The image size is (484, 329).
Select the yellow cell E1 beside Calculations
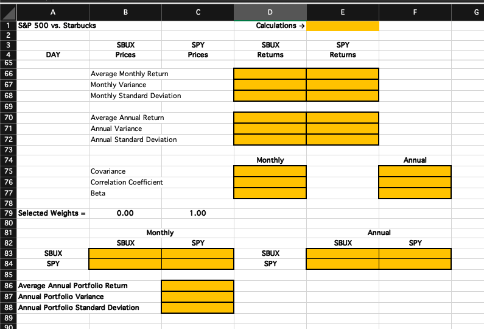click(x=343, y=26)
